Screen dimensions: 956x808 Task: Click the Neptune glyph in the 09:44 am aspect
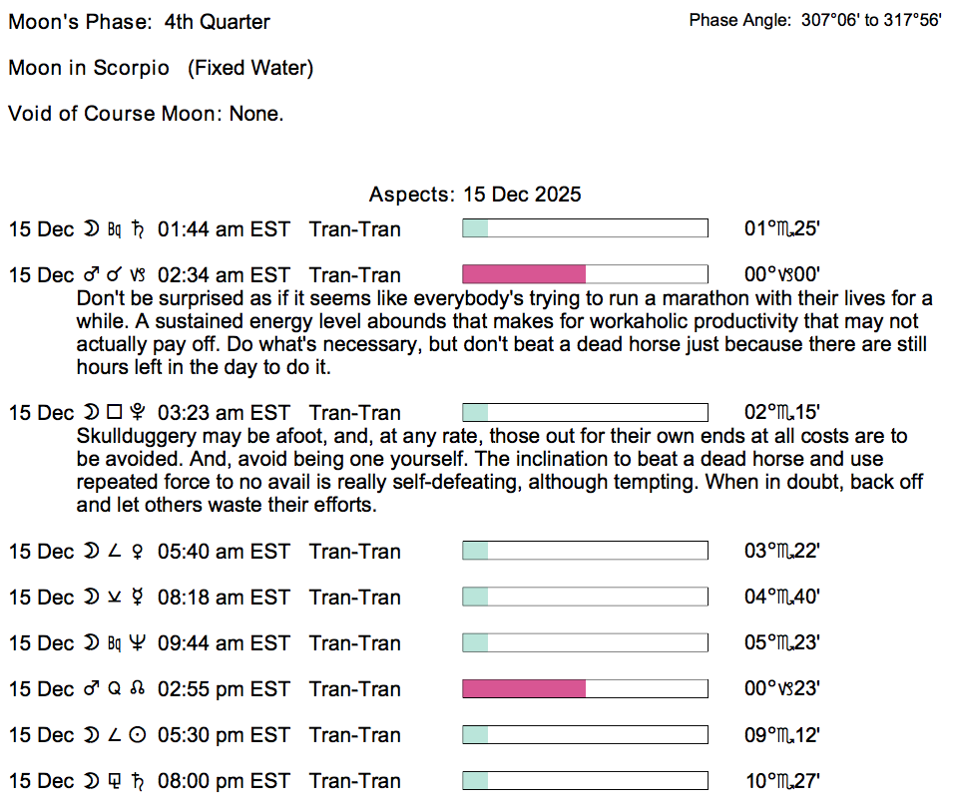[139, 643]
